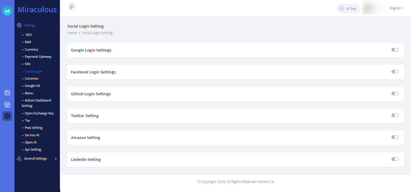This screenshot has width=411, height=192.
Task: Go to the Open Exchange Key menu item
Action: point(39,113)
